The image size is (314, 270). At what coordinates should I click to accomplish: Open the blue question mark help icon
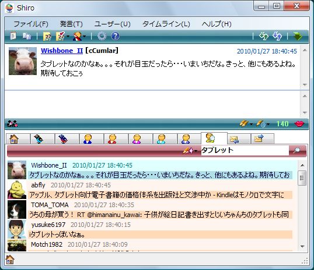click(x=115, y=36)
